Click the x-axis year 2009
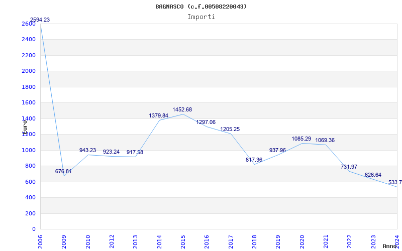The width and height of the screenshot is (402, 251). (64, 241)
